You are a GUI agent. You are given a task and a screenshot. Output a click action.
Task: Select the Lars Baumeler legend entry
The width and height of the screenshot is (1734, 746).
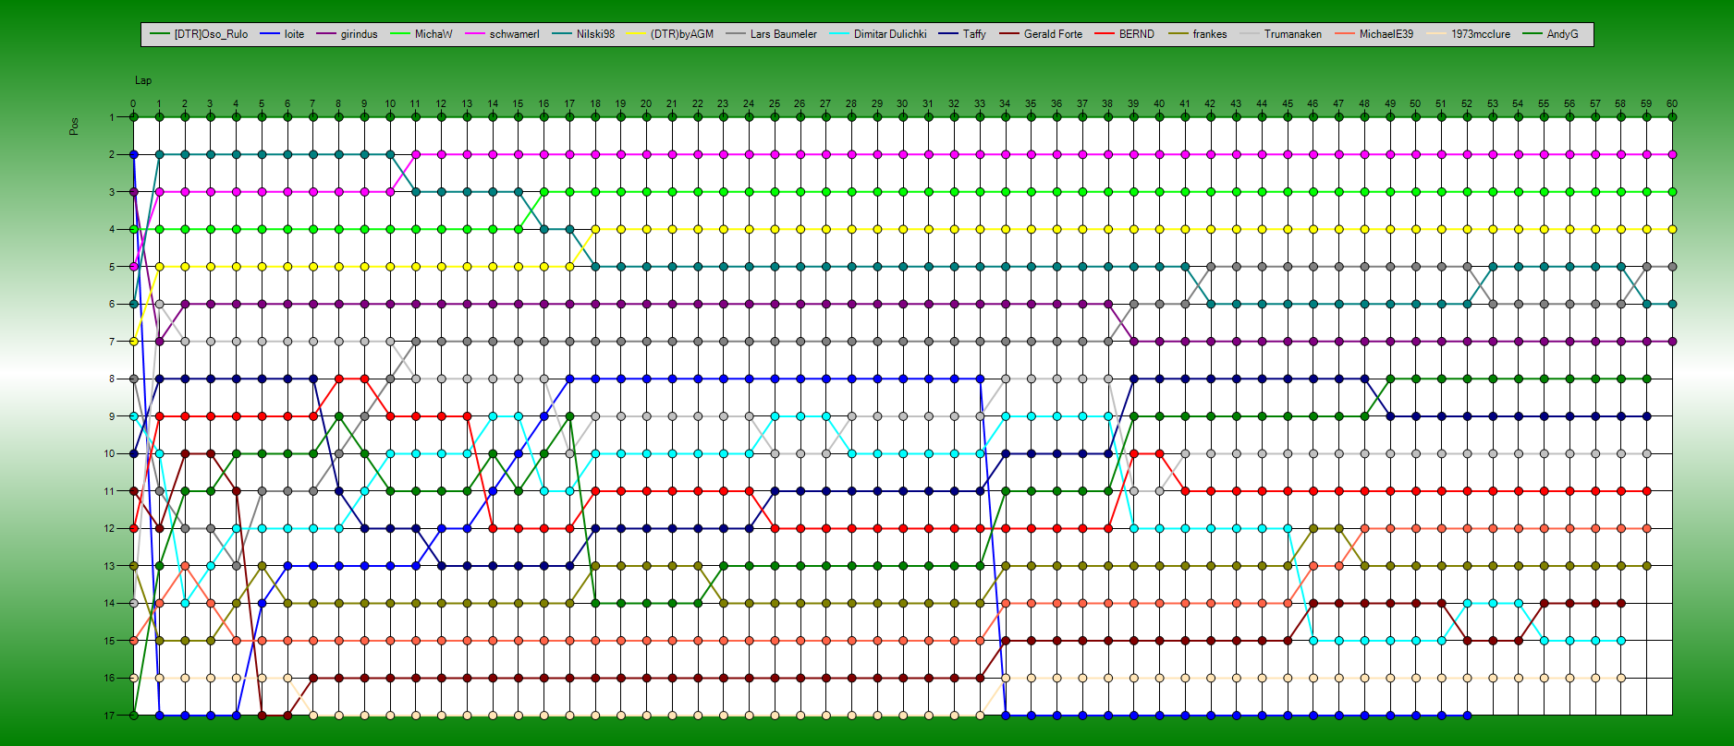[x=771, y=34]
